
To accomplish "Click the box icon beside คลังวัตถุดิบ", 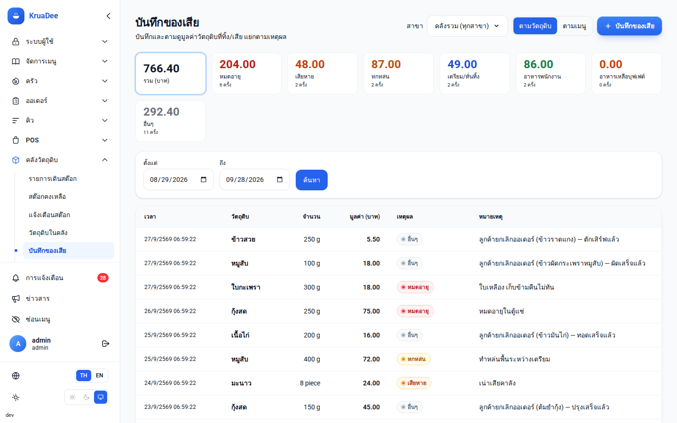I will [x=16, y=160].
